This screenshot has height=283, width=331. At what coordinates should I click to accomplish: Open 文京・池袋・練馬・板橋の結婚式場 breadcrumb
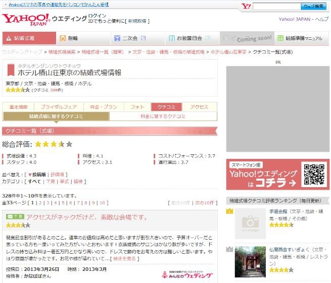point(168,52)
